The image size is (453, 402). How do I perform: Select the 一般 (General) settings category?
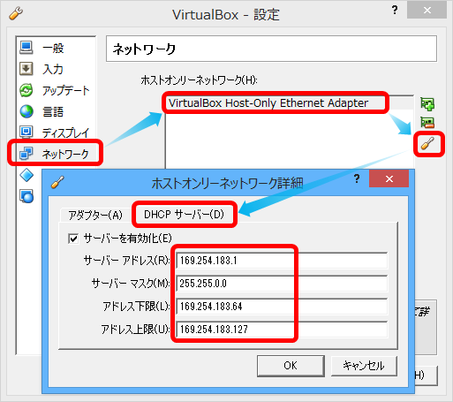tap(53, 48)
